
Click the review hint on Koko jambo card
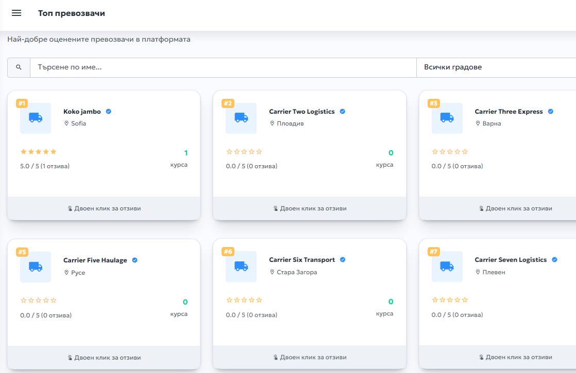click(104, 208)
